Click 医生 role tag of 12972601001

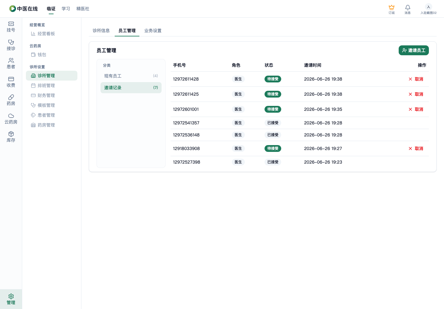click(x=238, y=109)
